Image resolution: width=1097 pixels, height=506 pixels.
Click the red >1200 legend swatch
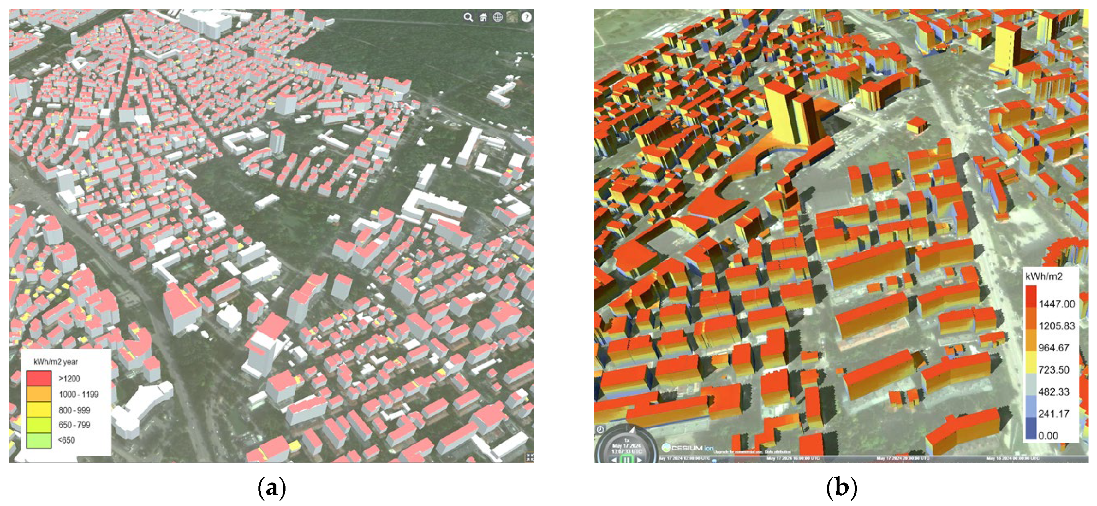[x=39, y=378]
